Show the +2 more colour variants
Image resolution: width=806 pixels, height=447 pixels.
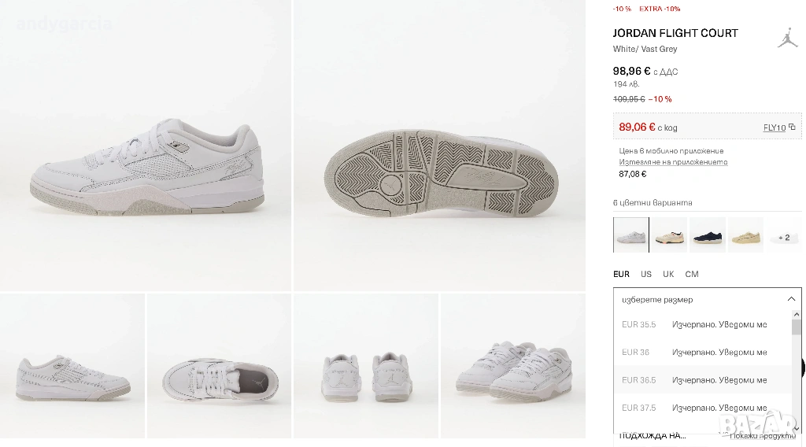click(782, 236)
